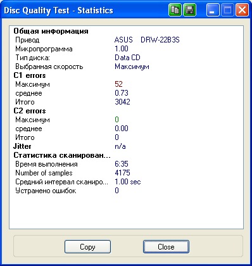Select Jitter value 'n/a'
Viewport: 252px width, 266px height.
(120, 146)
